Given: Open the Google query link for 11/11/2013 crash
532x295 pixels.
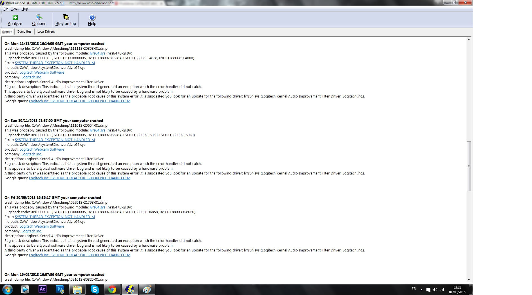Looking at the screenshot, I should coord(80,101).
